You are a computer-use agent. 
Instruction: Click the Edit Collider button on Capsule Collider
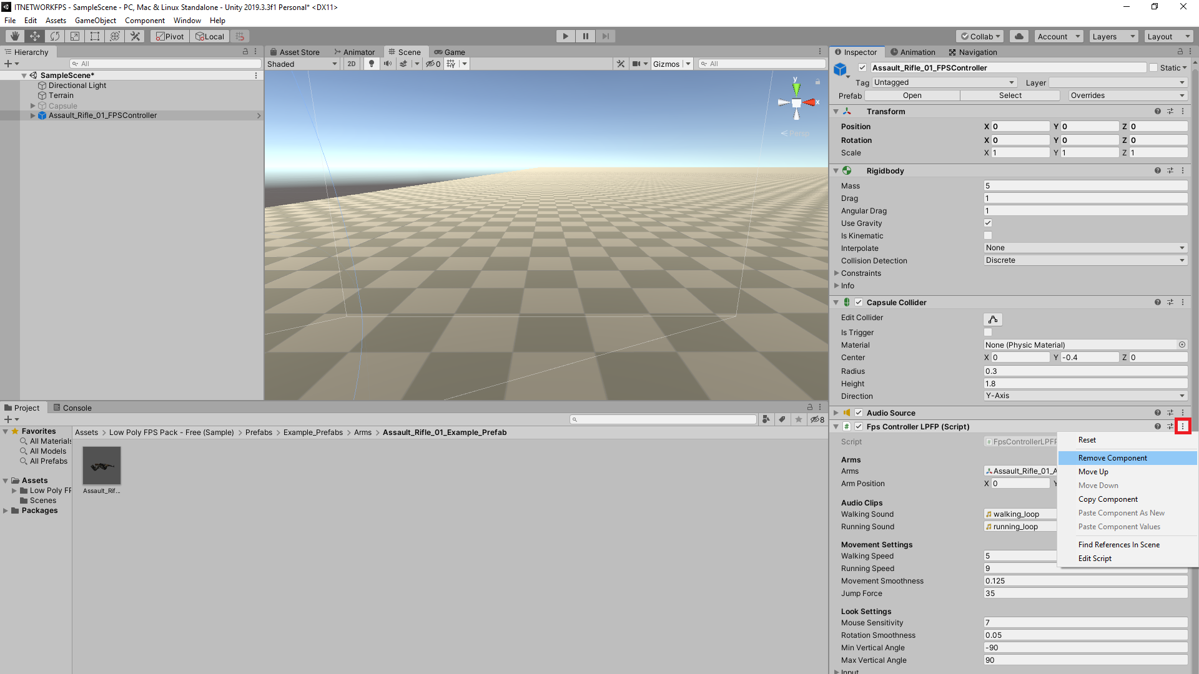coord(992,319)
